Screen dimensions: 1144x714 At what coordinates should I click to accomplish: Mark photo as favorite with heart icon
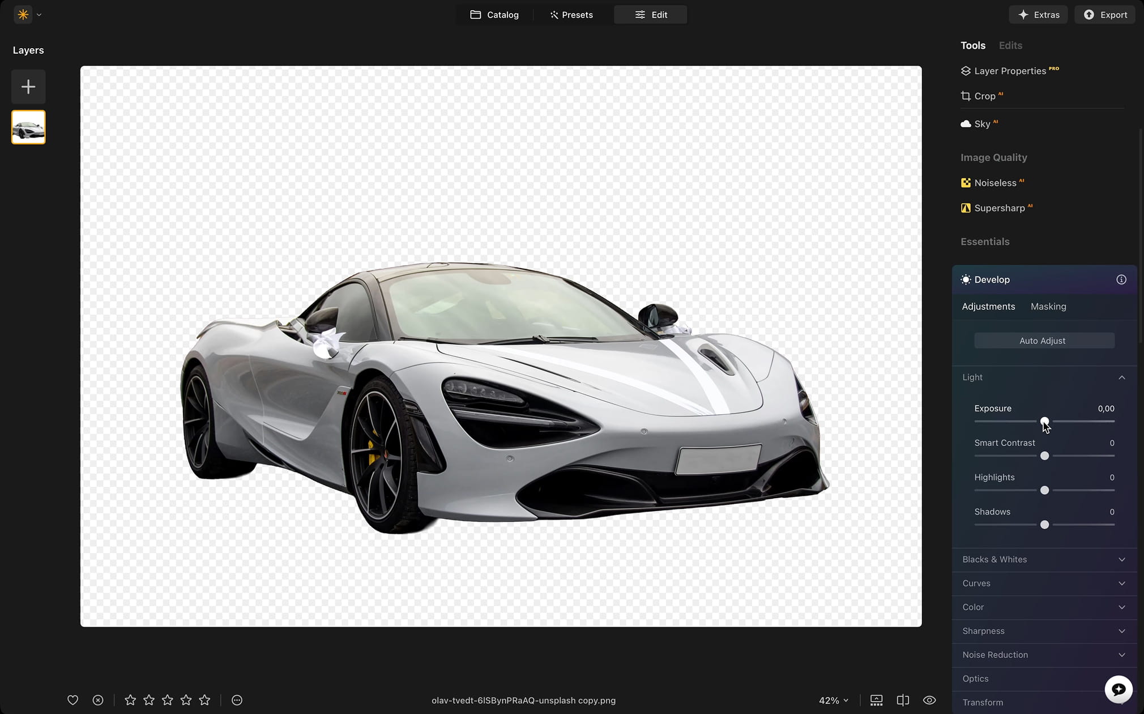point(72,700)
